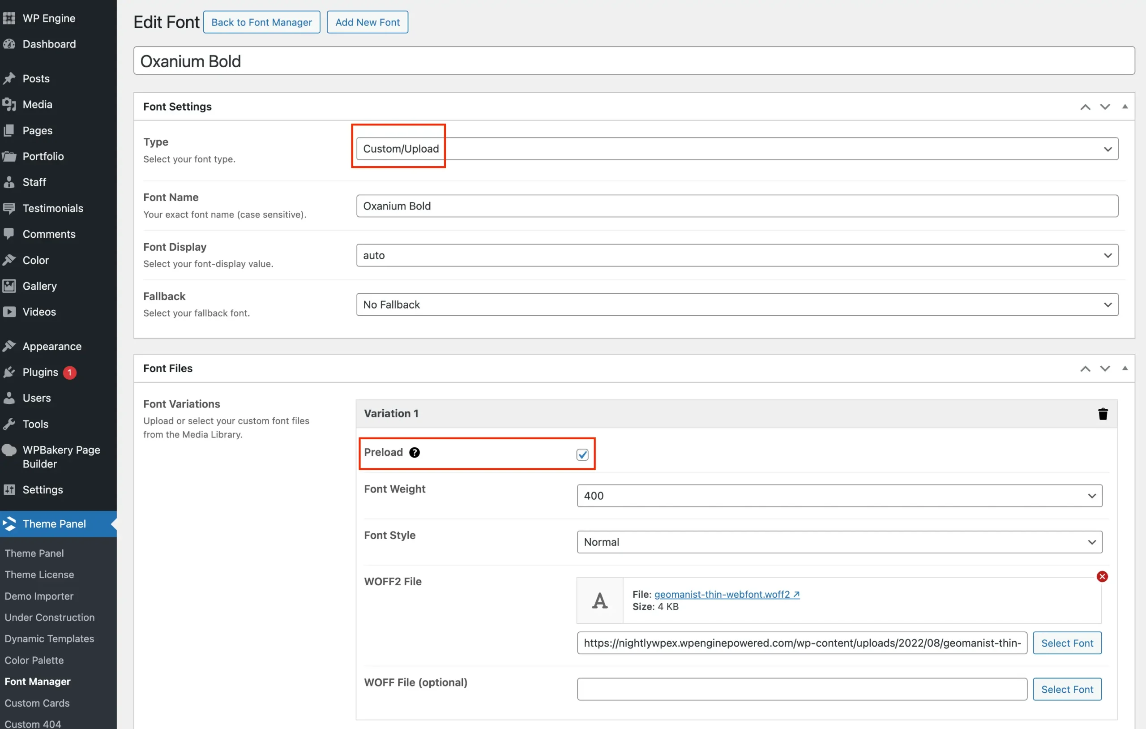Click the Dashboard gauge icon
The image size is (1146, 729).
9,44
